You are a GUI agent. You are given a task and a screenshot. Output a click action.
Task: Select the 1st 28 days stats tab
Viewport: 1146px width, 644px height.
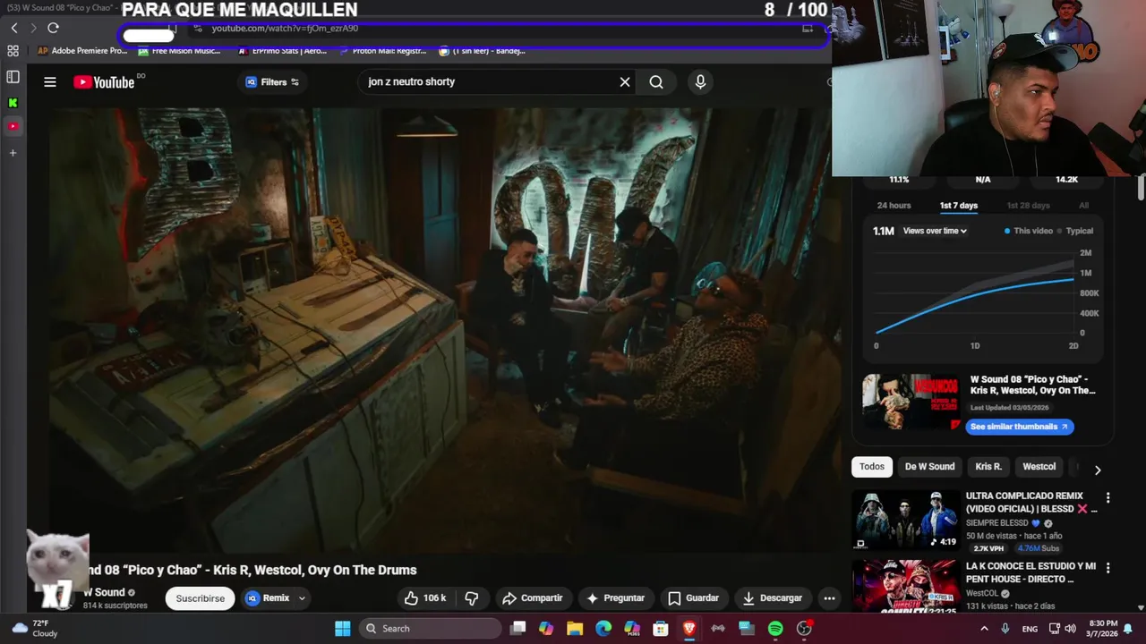point(1028,206)
